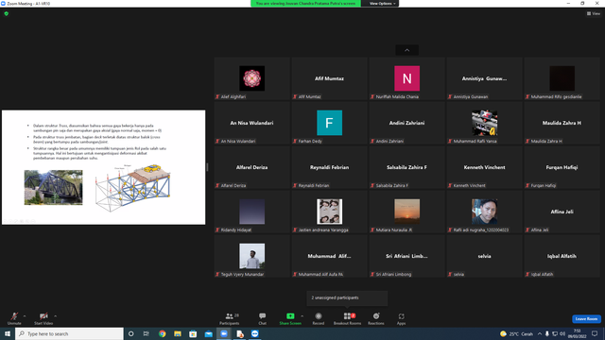The height and width of the screenshot is (340, 605).
Task: Open File Explorer from taskbar
Action: click(178, 333)
